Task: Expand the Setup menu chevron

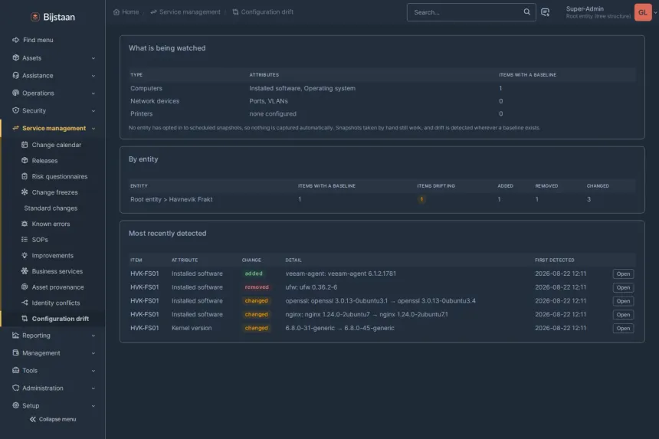Action: 93,406
